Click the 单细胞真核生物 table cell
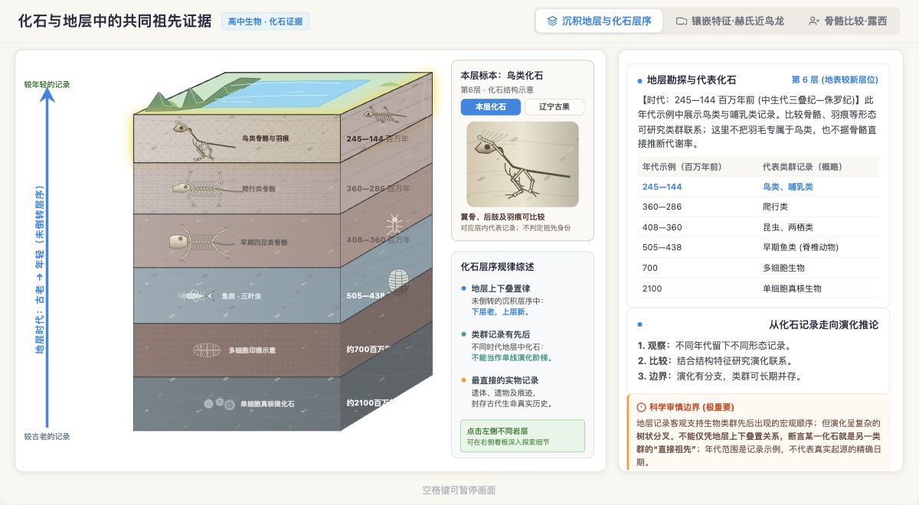 (x=792, y=288)
